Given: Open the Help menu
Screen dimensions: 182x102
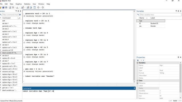Looking at the screenshot, I should (48, 4).
